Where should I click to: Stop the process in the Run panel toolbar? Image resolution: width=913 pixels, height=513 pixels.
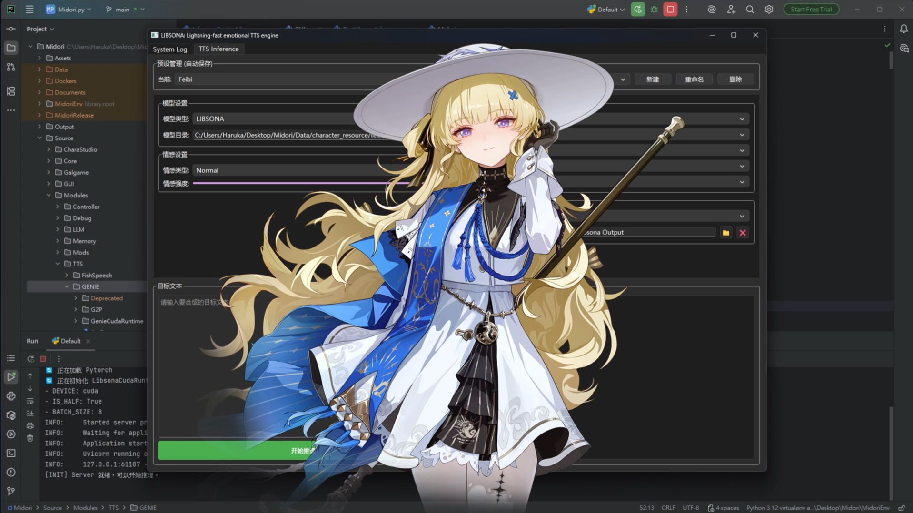coord(43,359)
